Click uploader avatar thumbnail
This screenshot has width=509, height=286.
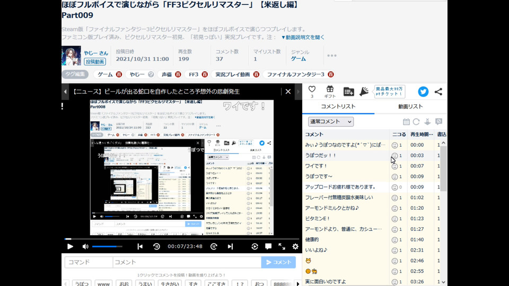click(x=71, y=56)
